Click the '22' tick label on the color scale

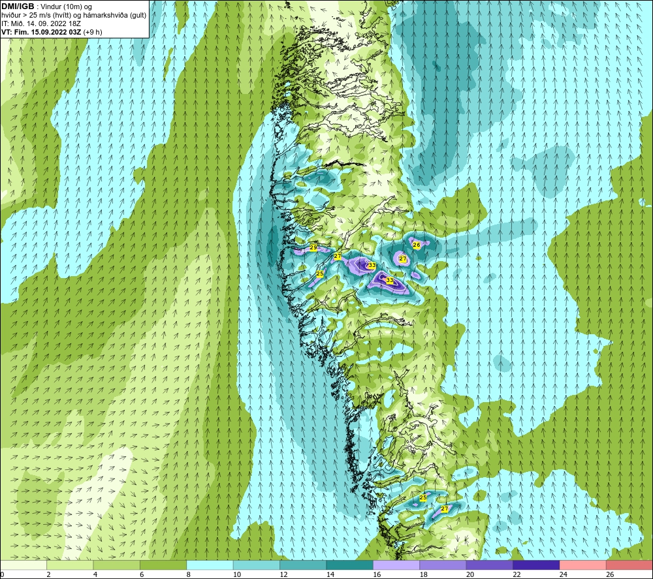point(517,574)
